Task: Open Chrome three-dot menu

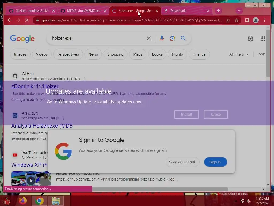Action: [x=264, y=20]
